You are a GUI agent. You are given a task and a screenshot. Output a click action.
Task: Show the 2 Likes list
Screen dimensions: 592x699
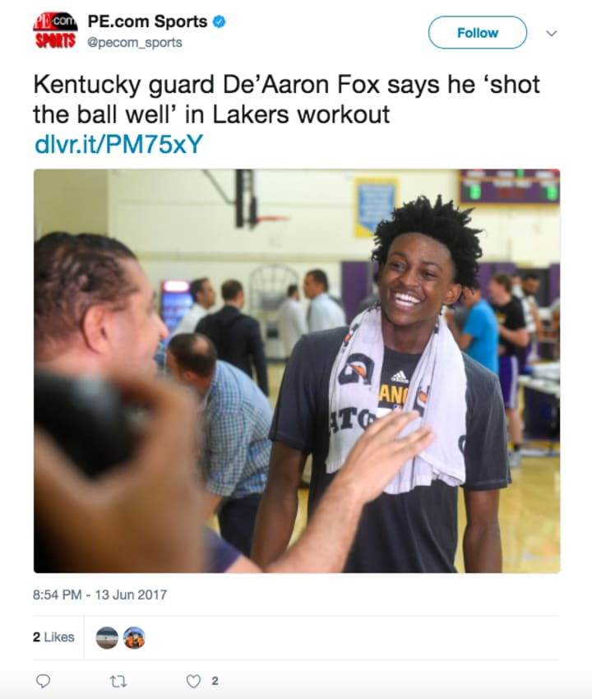53,637
